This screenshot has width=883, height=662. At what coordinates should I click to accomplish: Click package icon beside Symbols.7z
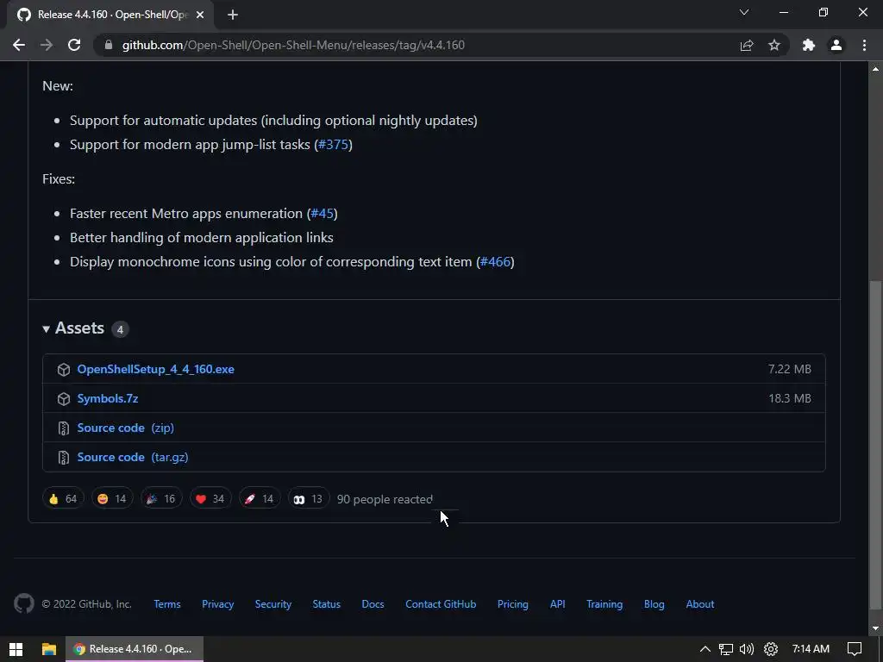pos(64,398)
